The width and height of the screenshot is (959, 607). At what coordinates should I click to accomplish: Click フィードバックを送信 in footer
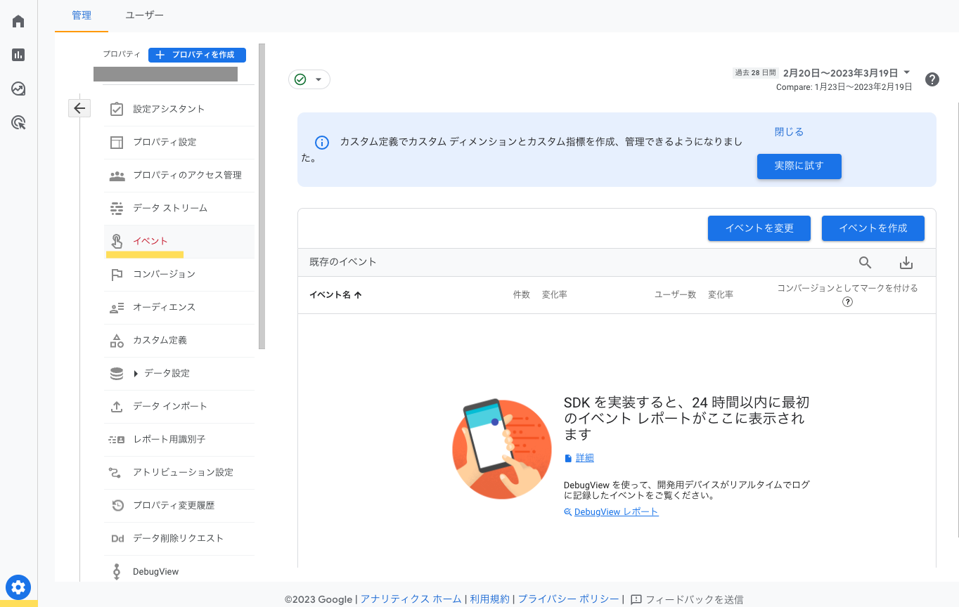click(x=687, y=600)
